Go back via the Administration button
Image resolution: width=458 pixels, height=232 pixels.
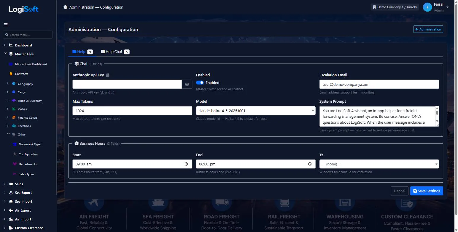point(428,29)
